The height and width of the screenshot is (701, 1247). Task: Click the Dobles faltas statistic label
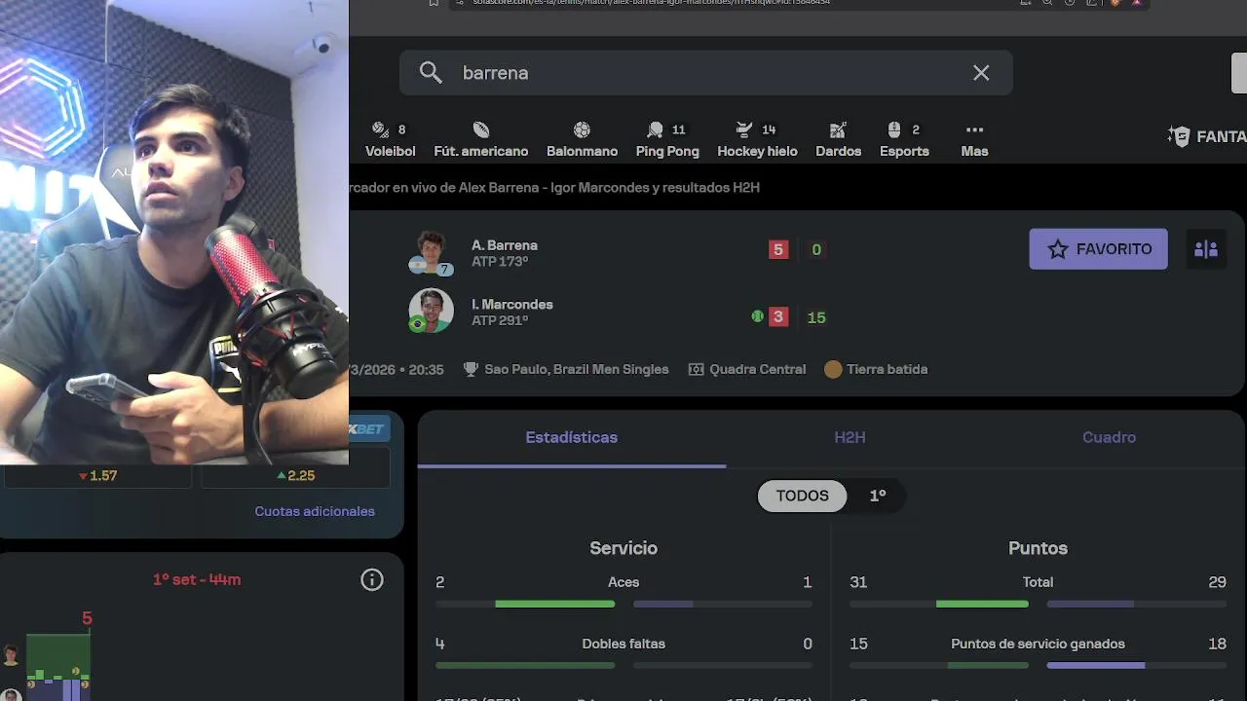(x=623, y=644)
